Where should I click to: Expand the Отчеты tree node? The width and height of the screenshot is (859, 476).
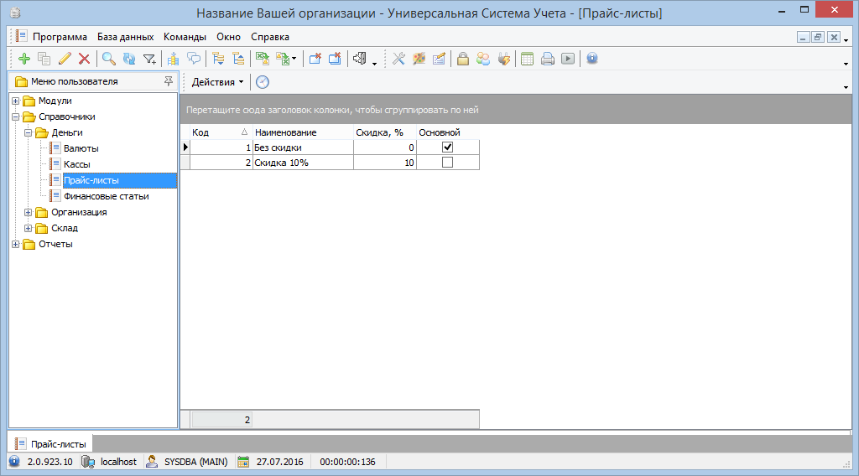15,245
